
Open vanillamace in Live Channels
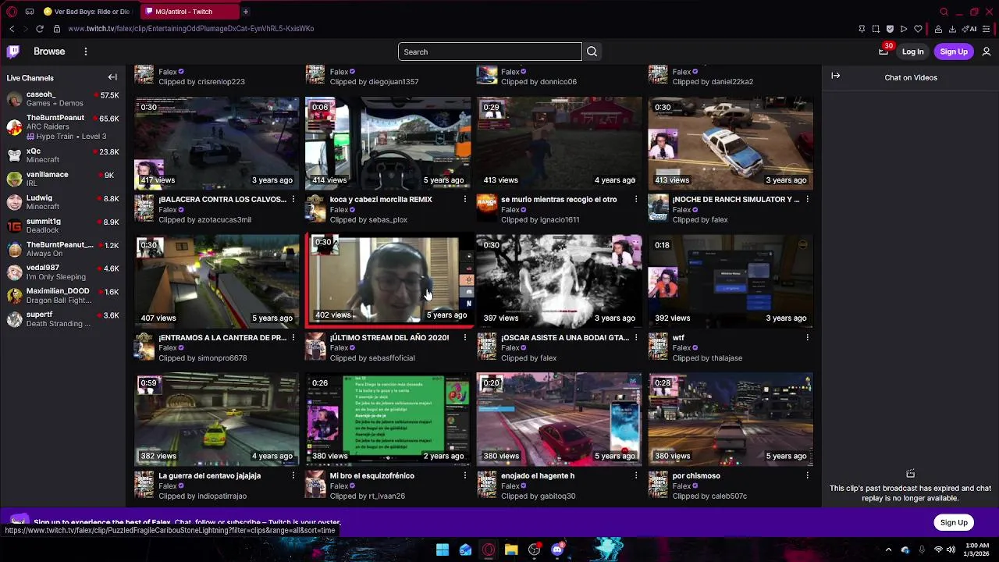click(x=62, y=179)
